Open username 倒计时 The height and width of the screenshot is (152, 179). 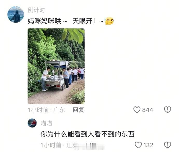click(36, 10)
